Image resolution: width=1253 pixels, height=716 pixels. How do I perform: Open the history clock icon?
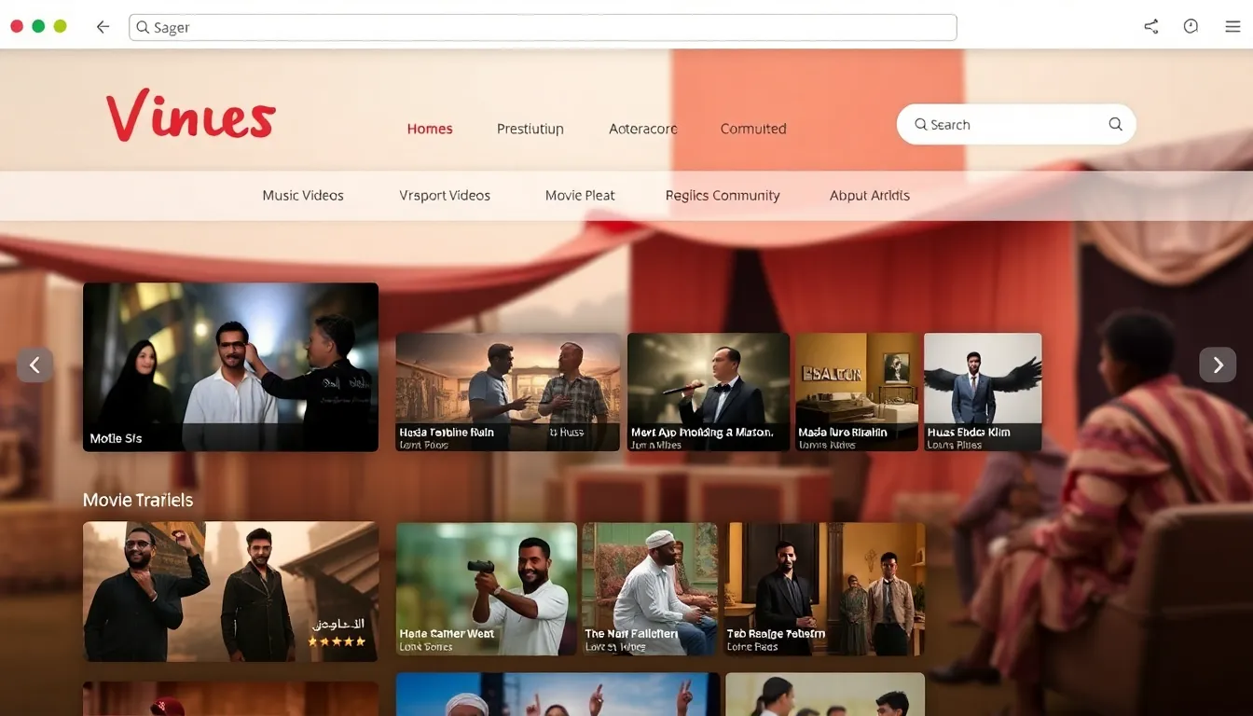click(x=1191, y=27)
